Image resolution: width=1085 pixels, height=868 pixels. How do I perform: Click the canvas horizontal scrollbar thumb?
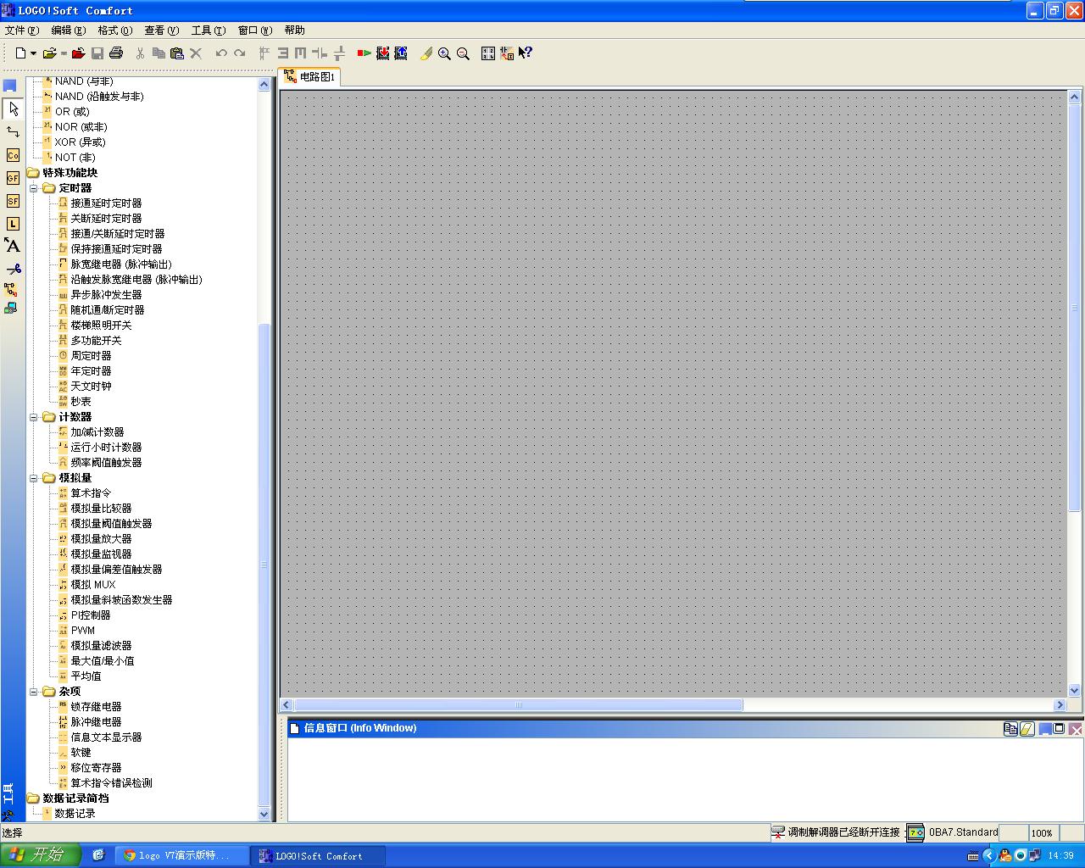pyautogui.click(x=518, y=705)
